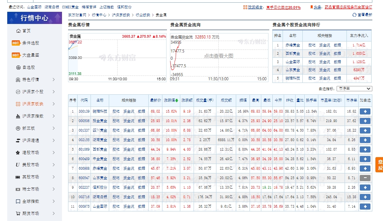This screenshot has width=383, height=221.
Task: Open 条件选股 from the sidebar
Action: pos(30,43)
